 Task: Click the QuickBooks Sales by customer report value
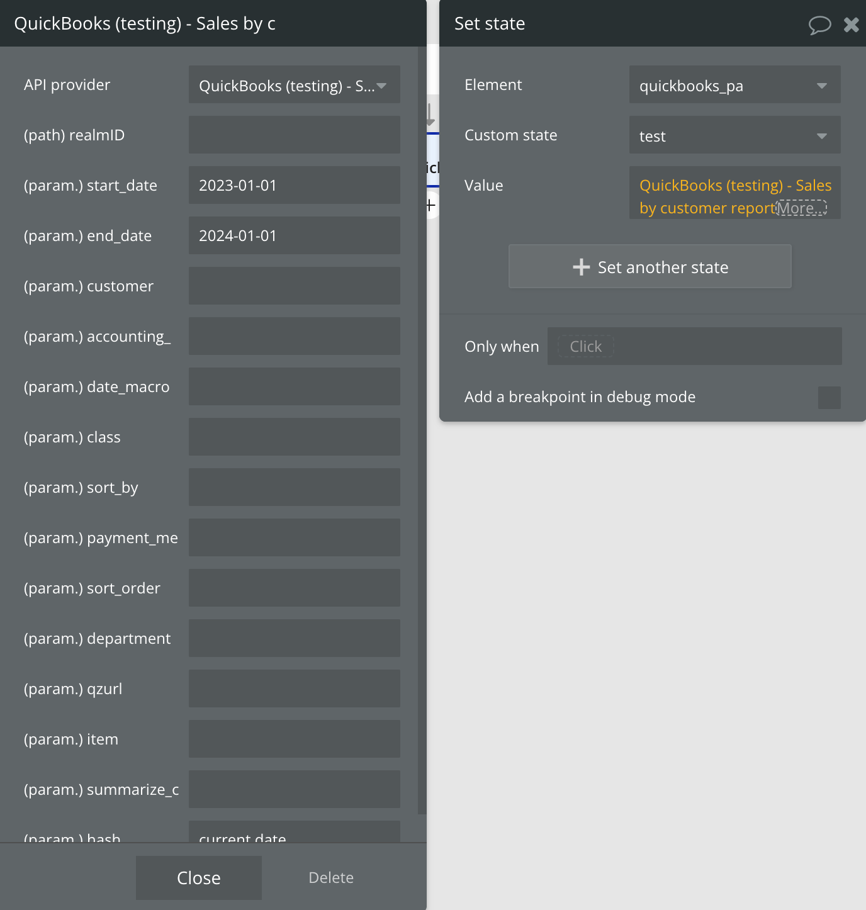coord(735,196)
